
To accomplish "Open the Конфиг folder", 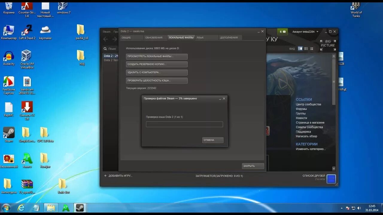I will tap(45, 161).
